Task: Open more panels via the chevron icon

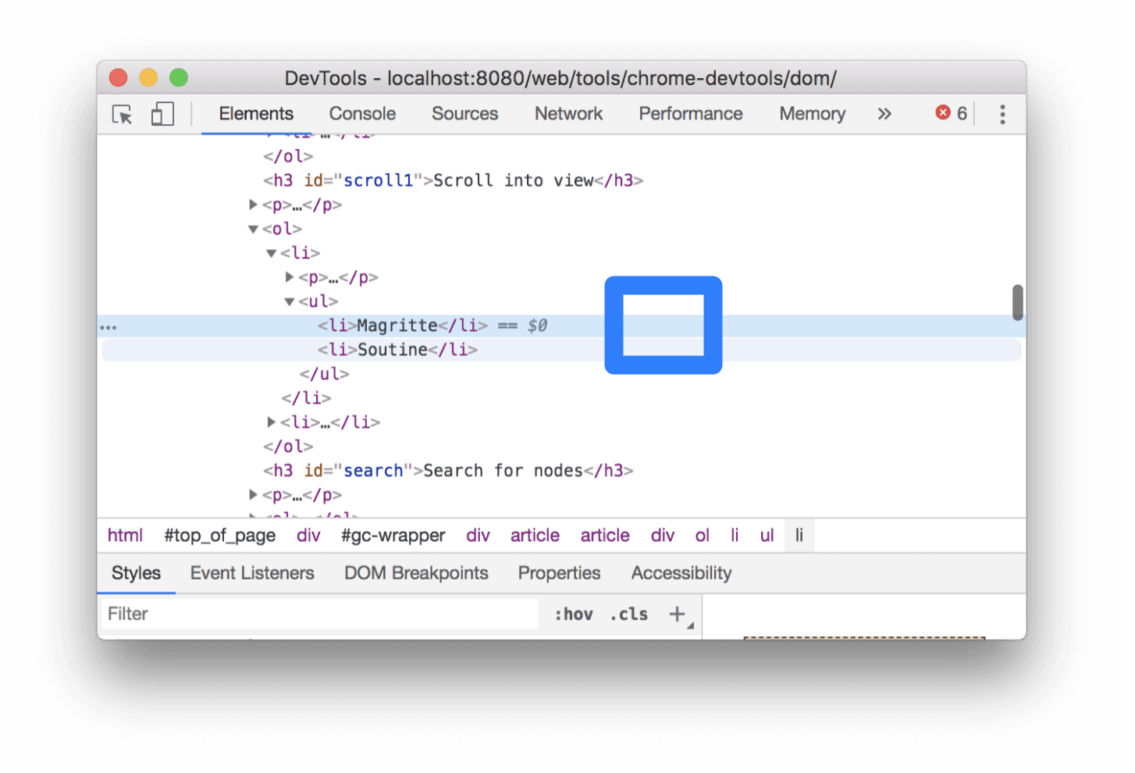Action: [x=884, y=114]
